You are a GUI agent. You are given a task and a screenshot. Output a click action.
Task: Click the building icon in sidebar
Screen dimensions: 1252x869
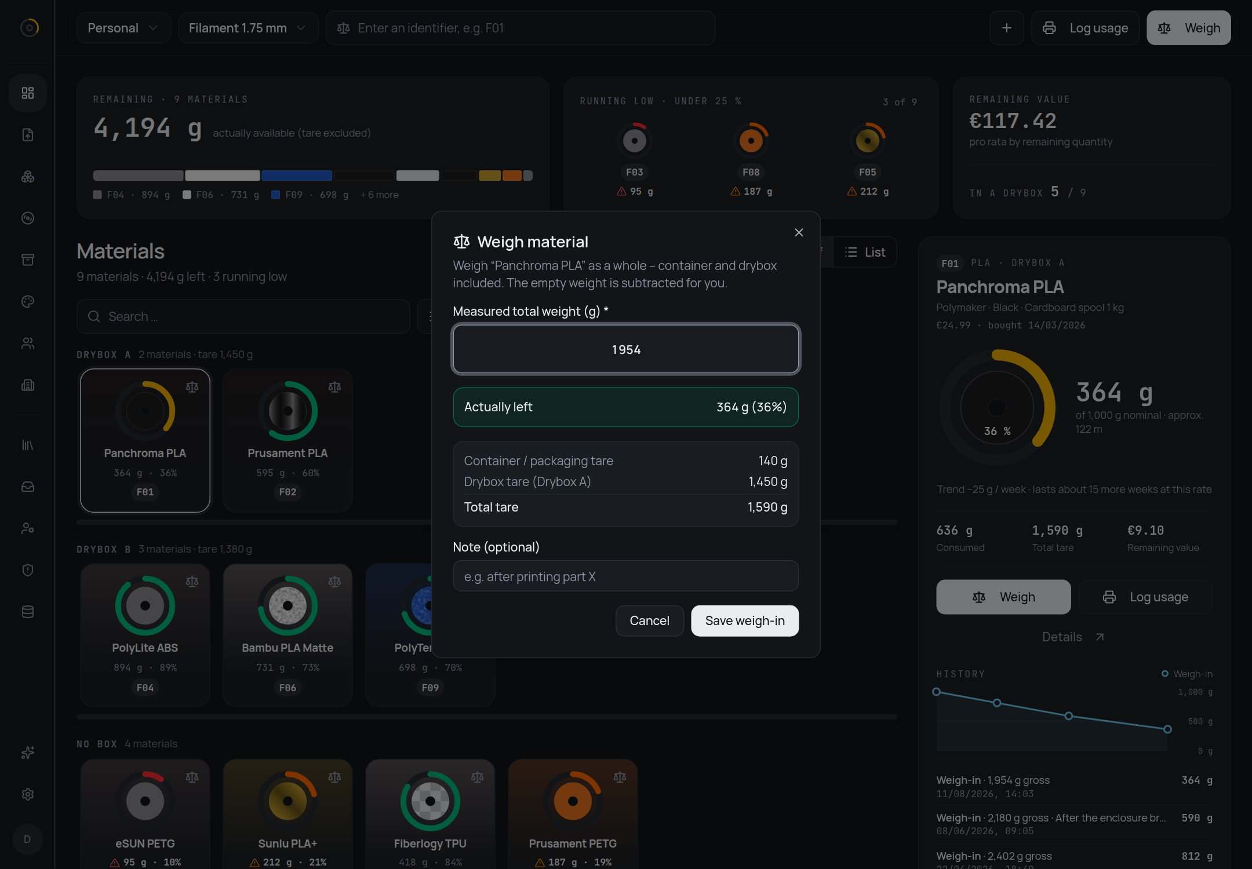click(x=28, y=385)
